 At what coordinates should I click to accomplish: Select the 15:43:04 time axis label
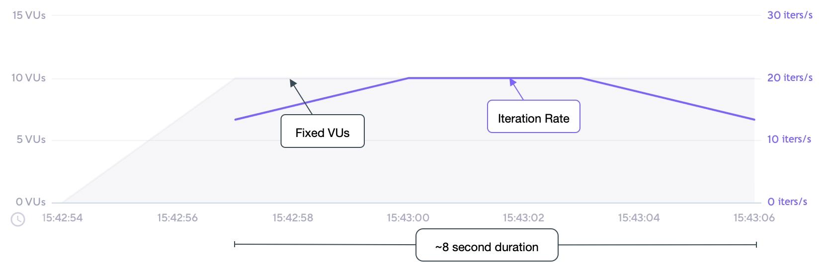point(639,218)
